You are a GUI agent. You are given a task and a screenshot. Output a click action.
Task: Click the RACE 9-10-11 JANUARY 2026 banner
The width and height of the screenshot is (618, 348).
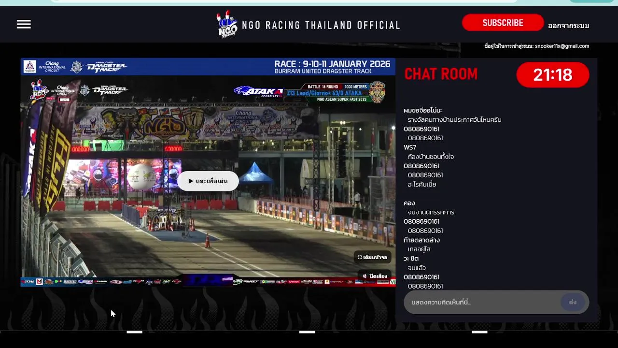332,67
